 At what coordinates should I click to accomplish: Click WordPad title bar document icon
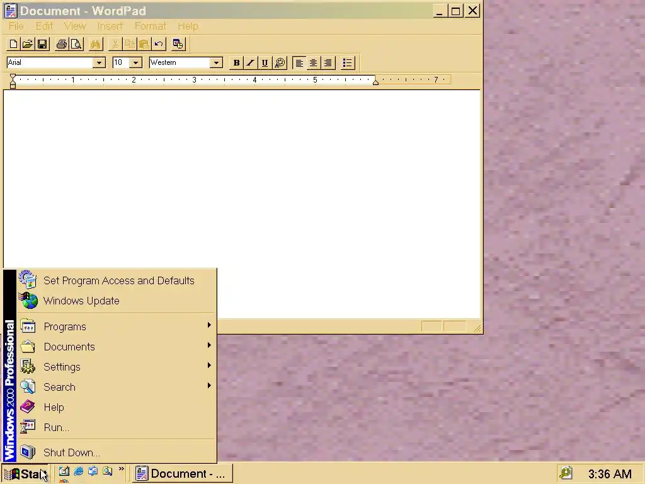pyautogui.click(x=10, y=11)
